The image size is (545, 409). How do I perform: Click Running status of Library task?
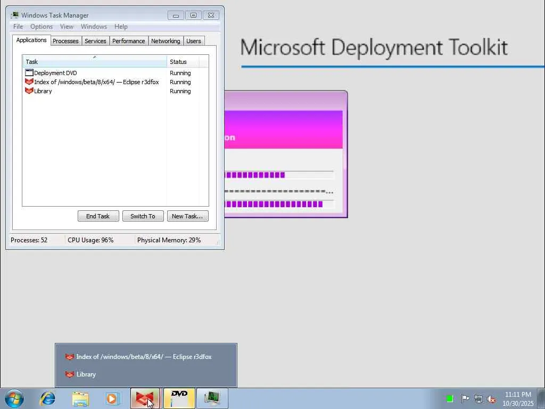coord(180,91)
